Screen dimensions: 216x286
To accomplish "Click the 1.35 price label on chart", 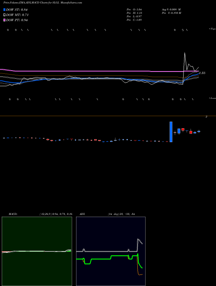I will 202,73.
